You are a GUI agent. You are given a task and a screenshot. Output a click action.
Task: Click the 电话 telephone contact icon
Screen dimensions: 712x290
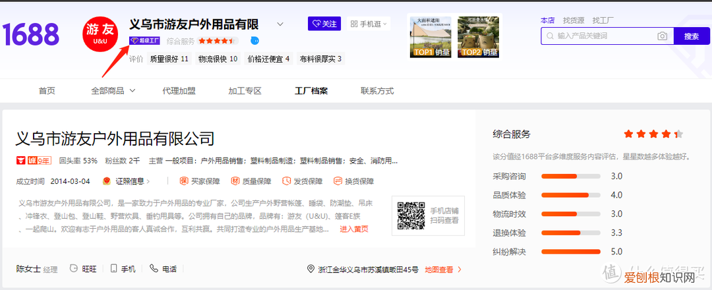click(x=154, y=269)
